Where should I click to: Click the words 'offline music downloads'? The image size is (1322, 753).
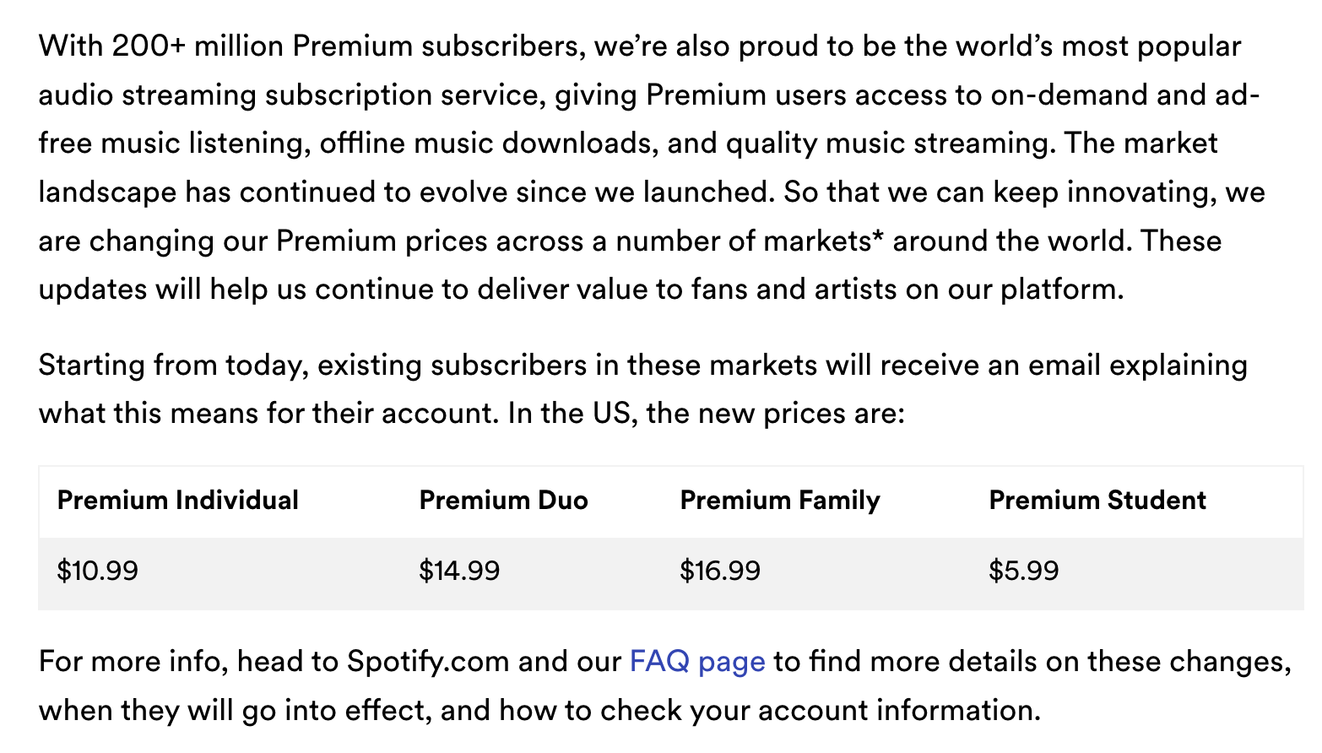coord(488,144)
